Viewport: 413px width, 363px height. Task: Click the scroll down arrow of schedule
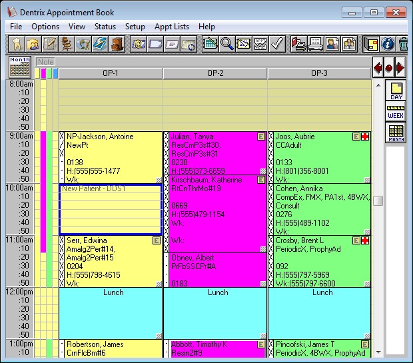coord(378,352)
